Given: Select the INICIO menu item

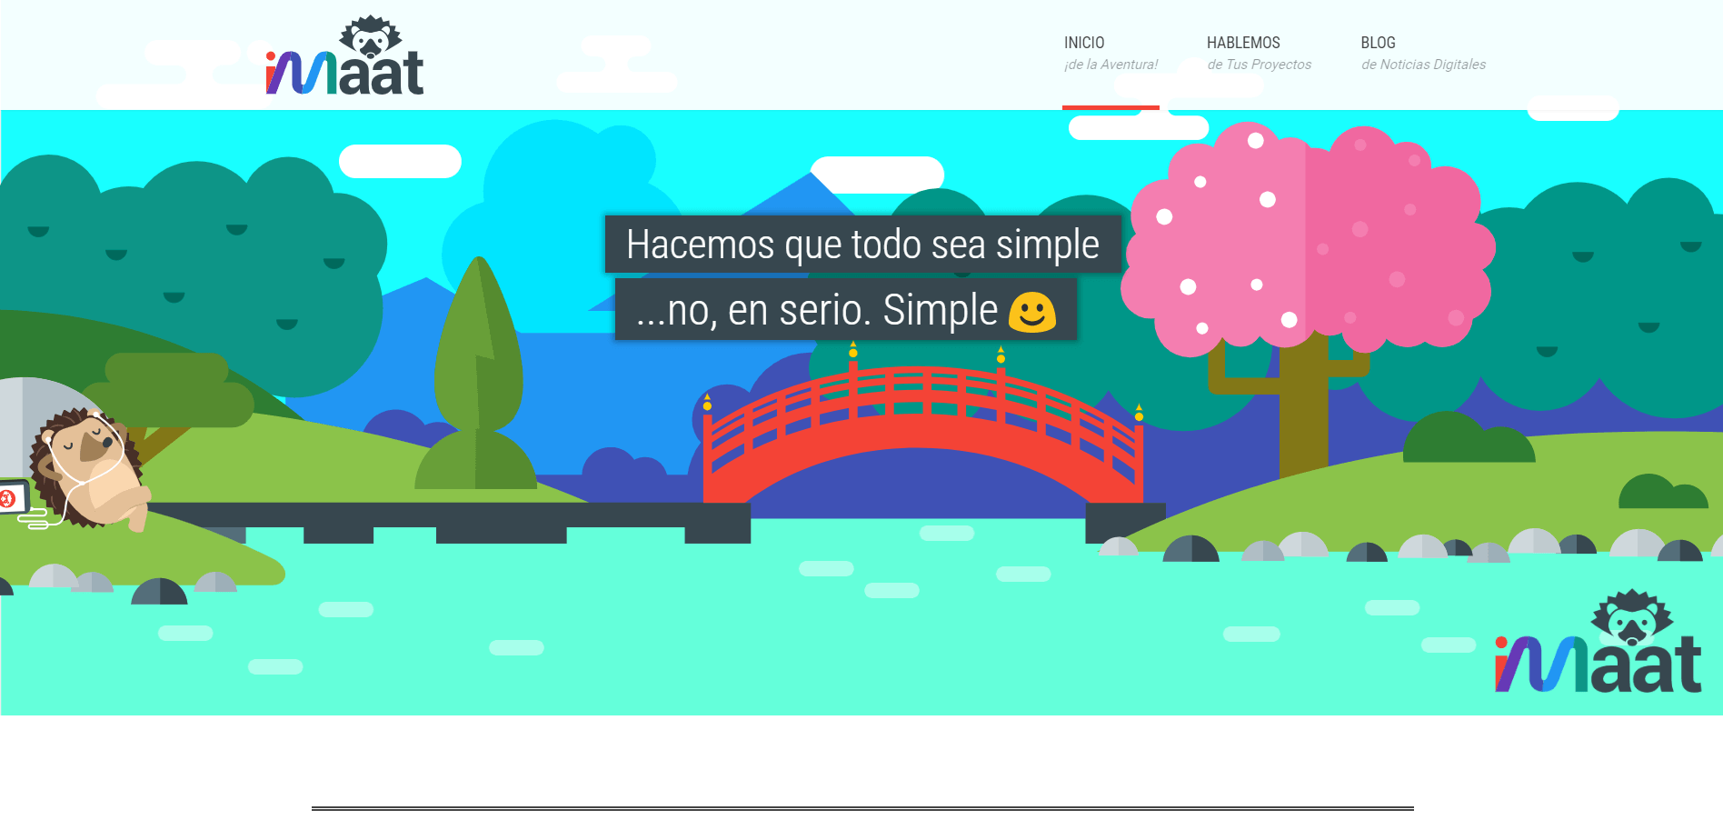Looking at the screenshot, I should point(1083,43).
